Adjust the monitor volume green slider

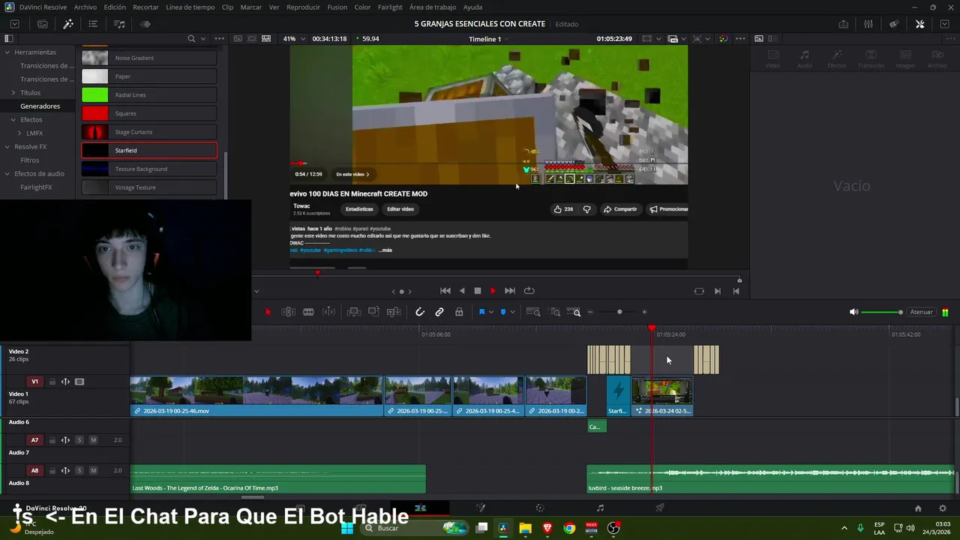coord(881,312)
